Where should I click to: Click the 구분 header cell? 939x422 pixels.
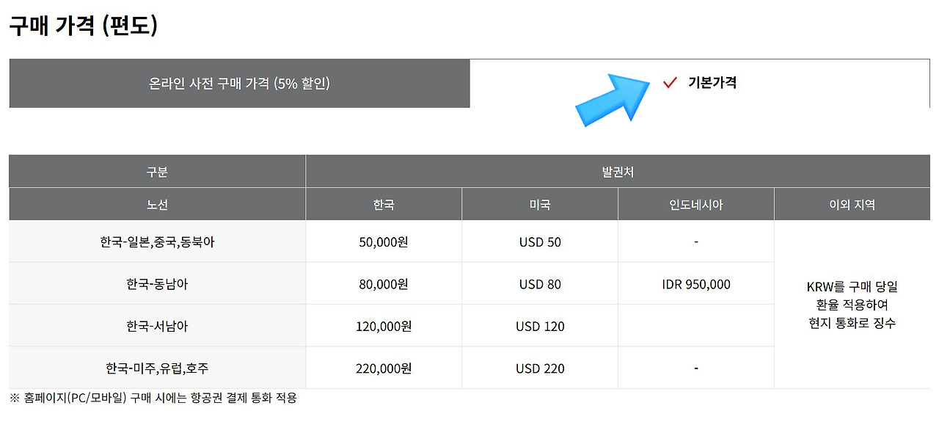(x=157, y=172)
